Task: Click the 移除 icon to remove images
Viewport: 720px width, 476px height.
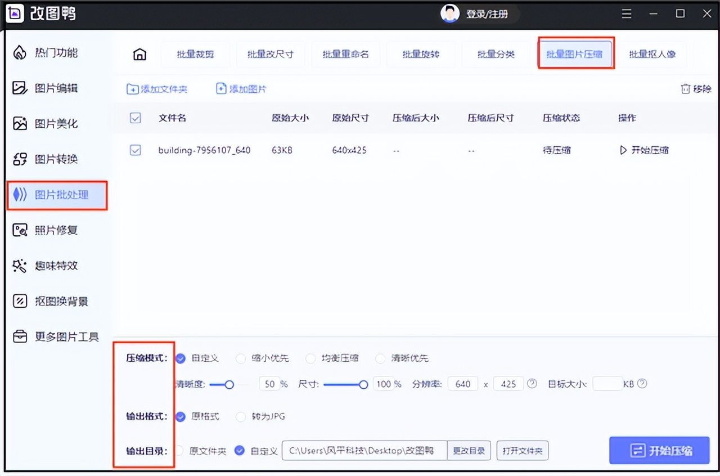Action: (x=695, y=88)
